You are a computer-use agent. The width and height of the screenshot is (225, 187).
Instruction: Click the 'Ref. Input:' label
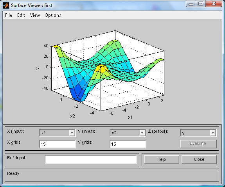click(x=17, y=158)
